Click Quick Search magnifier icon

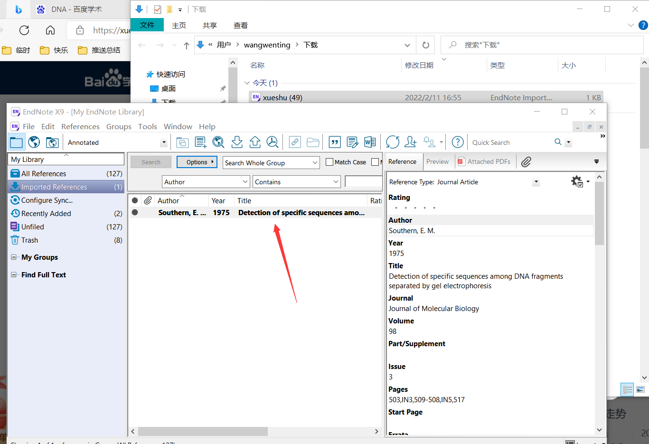click(558, 142)
